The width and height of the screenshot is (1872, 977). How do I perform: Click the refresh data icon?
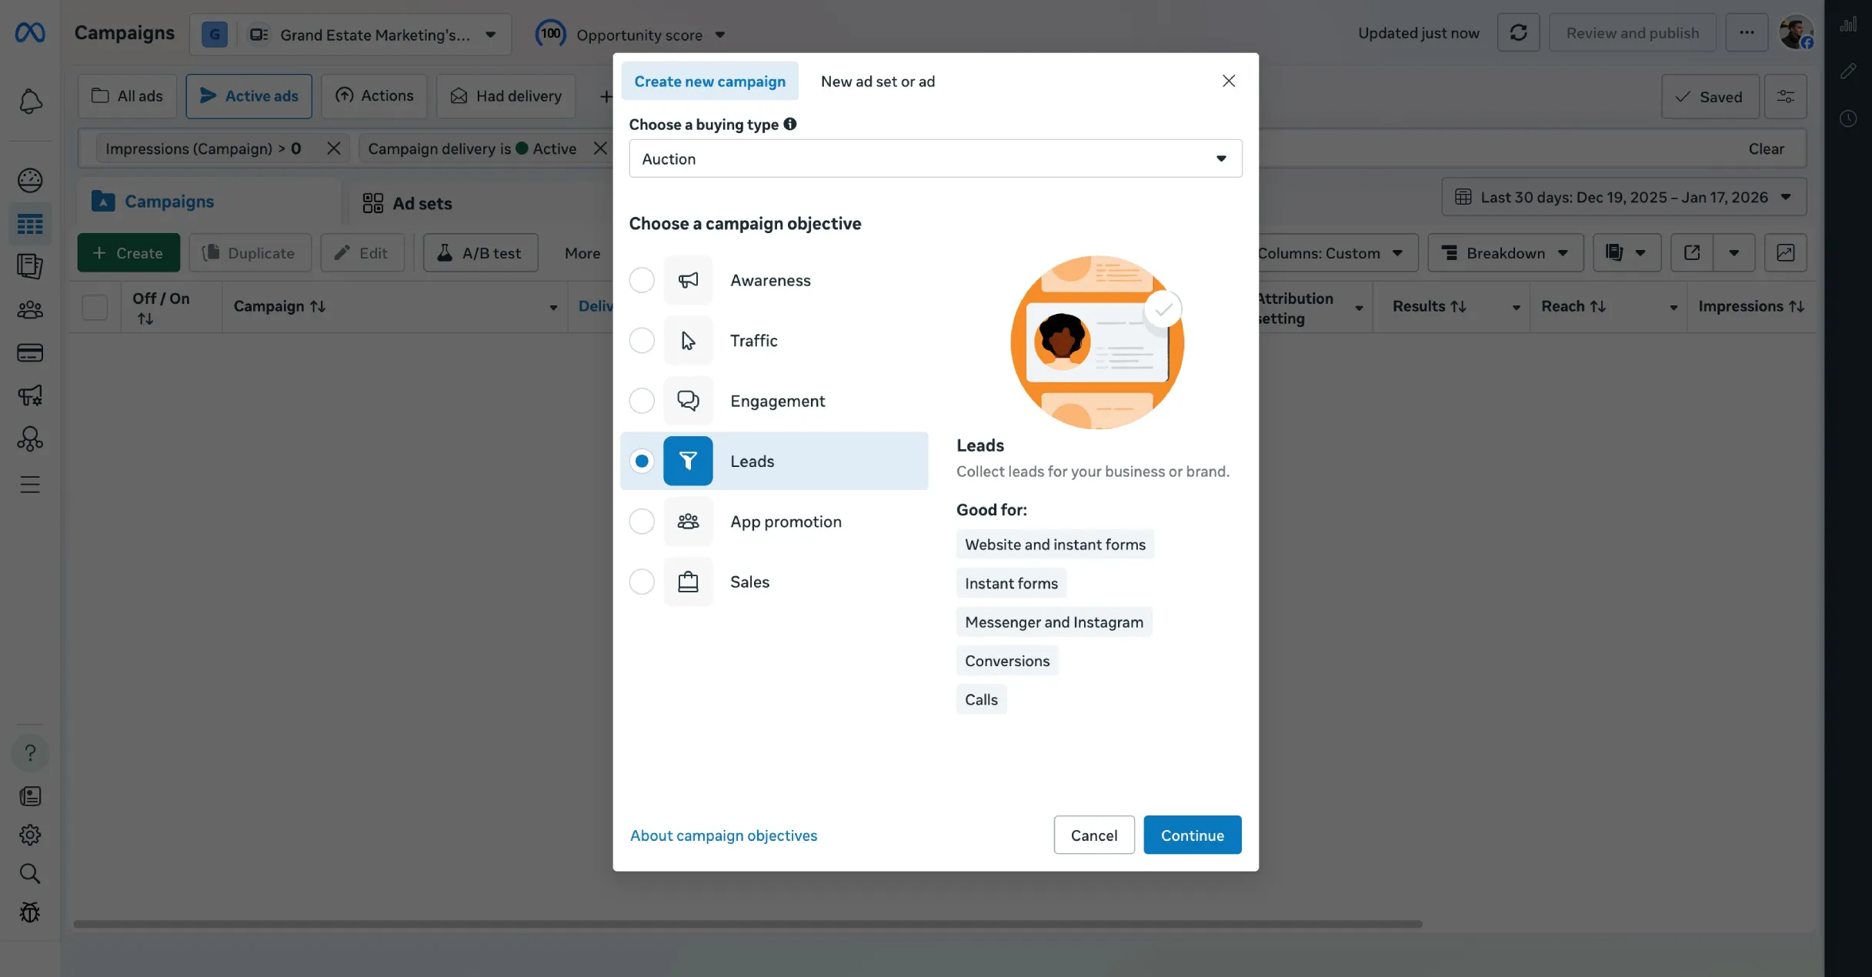(1518, 32)
